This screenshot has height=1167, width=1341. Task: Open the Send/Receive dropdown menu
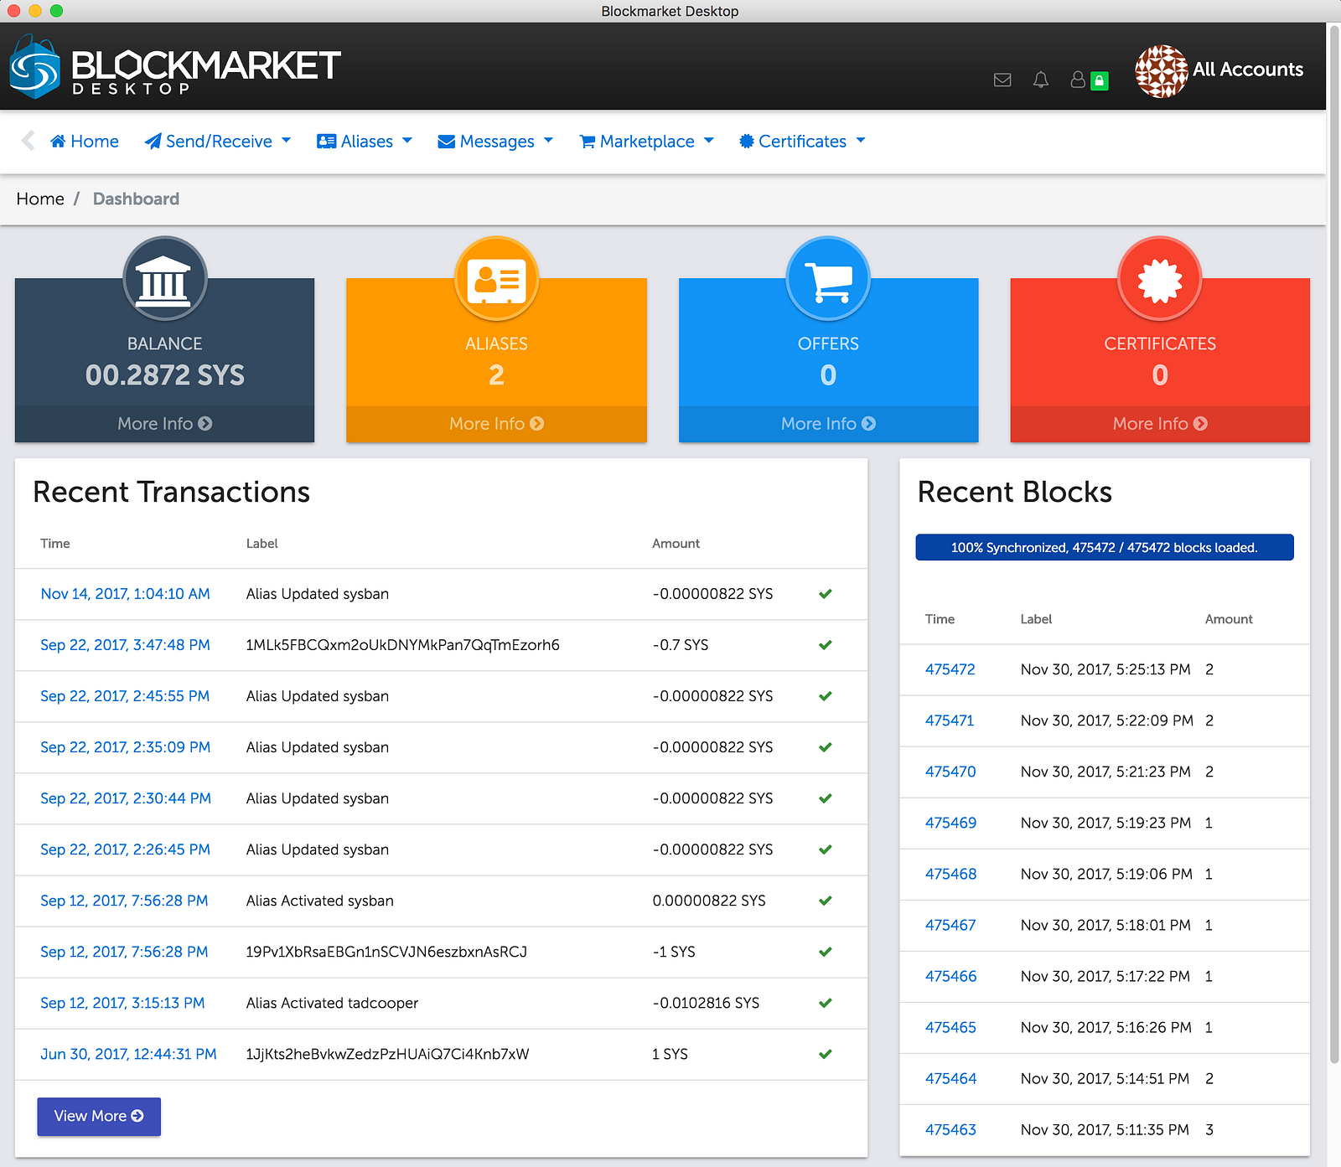click(x=218, y=142)
